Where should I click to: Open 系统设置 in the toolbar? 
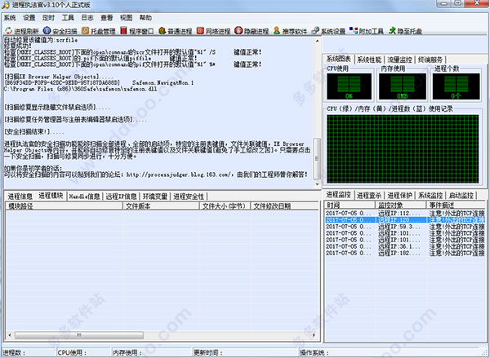click(328, 31)
